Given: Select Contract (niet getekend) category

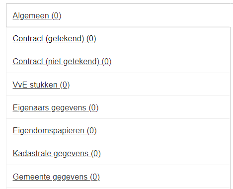Looking at the screenshot, I should [x=62, y=62].
